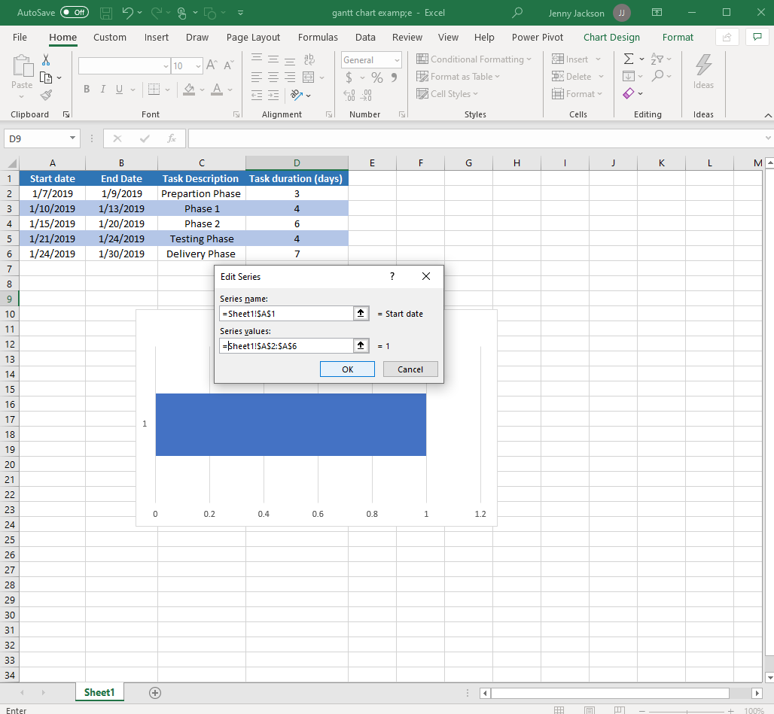
Task: Open Conditional Formatting
Action: 474,59
